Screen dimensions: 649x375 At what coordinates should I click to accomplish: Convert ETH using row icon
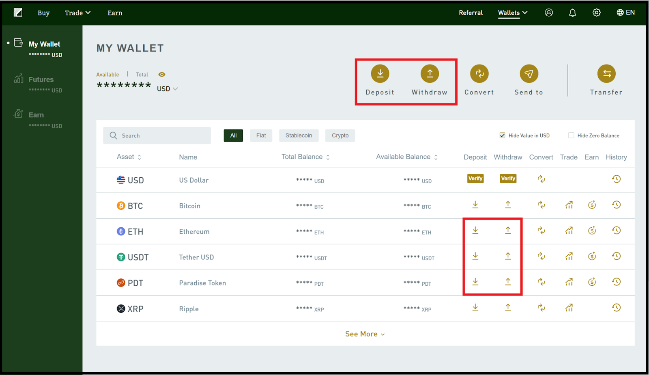pyautogui.click(x=541, y=231)
